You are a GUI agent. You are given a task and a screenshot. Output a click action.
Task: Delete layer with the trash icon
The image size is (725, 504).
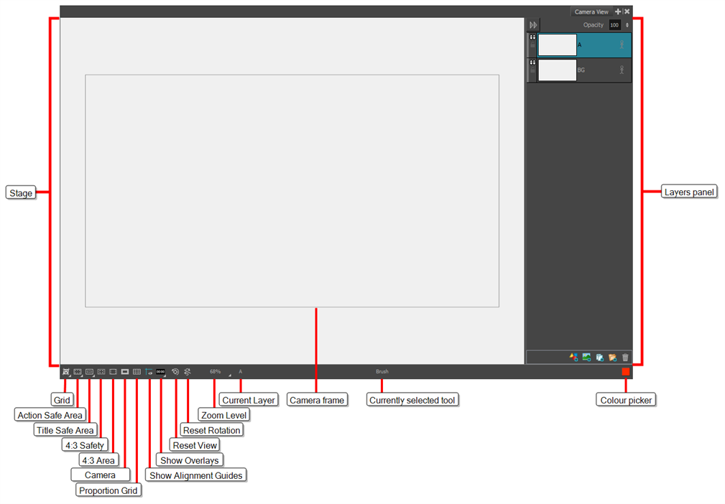[625, 357]
